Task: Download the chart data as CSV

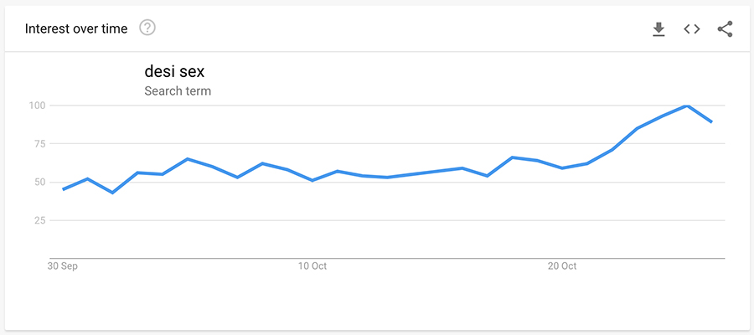Action: pyautogui.click(x=658, y=29)
